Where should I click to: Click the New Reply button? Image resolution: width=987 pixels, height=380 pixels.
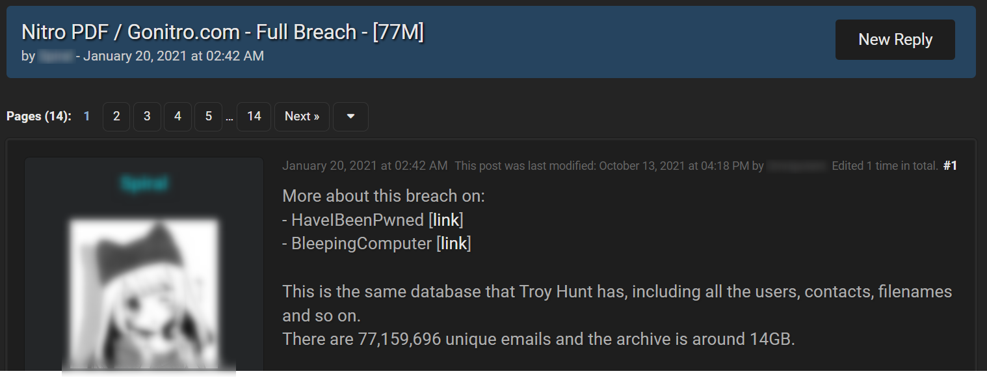895,40
